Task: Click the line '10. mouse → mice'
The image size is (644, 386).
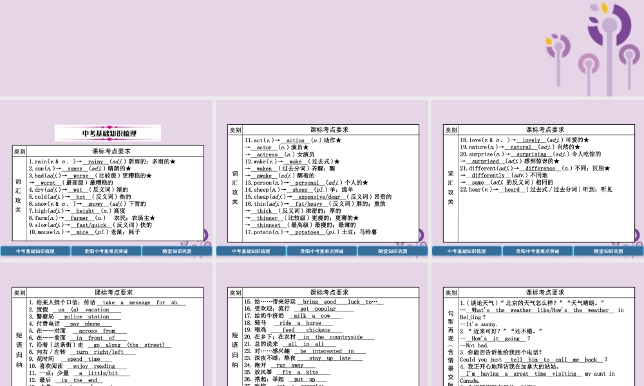Action: (84, 232)
